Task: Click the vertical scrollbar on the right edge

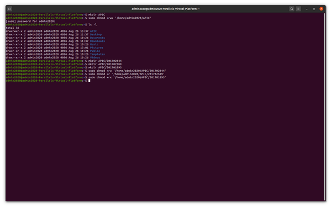Action: pos(324,106)
